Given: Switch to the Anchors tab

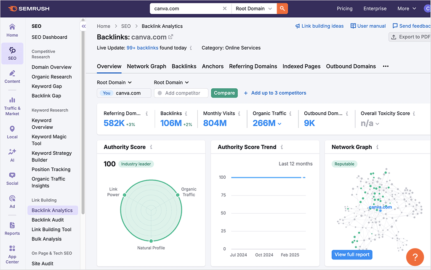Looking at the screenshot, I should (x=213, y=66).
